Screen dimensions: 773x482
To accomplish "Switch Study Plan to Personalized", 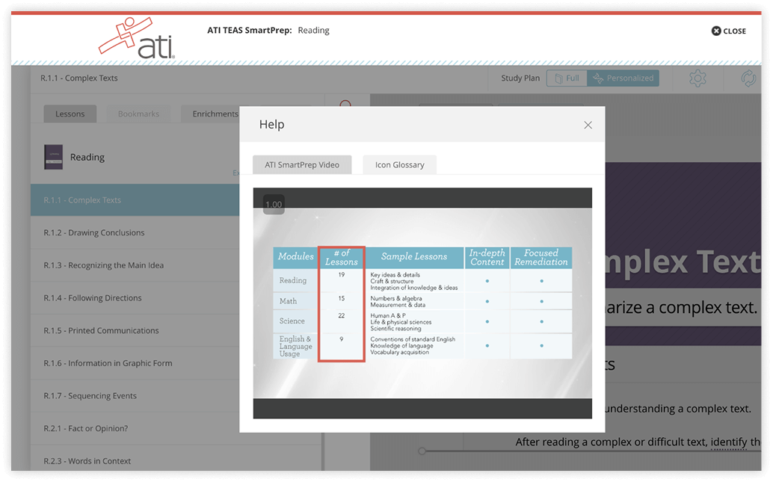I will click(623, 78).
